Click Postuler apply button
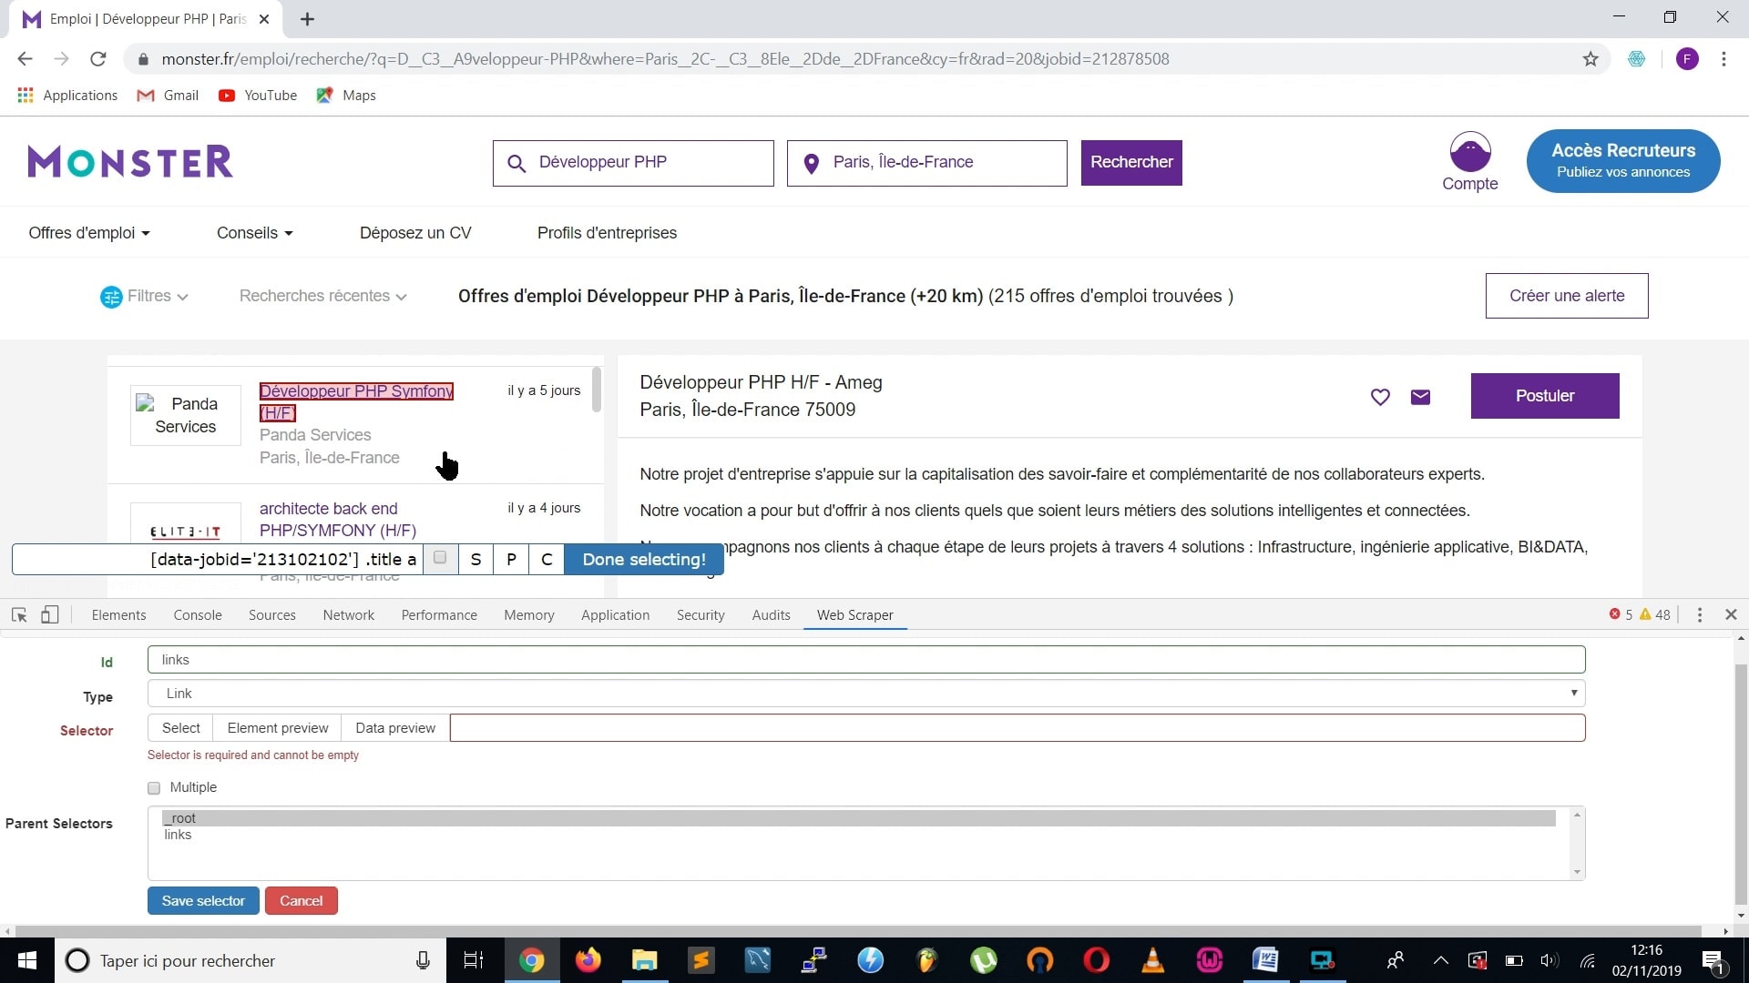Viewport: 1749px width, 983px height. click(x=1545, y=396)
